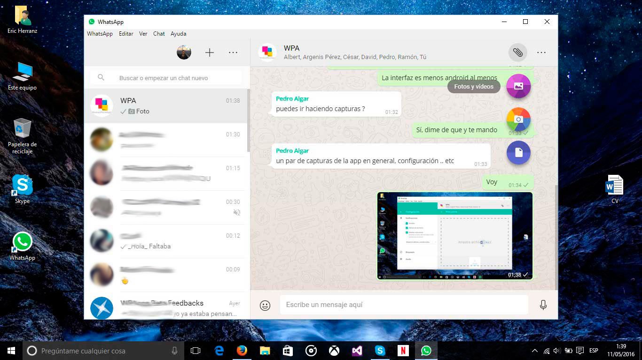The height and width of the screenshot is (360, 642).
Task: Open Groove Music from the taskbar
Action: (x=311, y=351)
